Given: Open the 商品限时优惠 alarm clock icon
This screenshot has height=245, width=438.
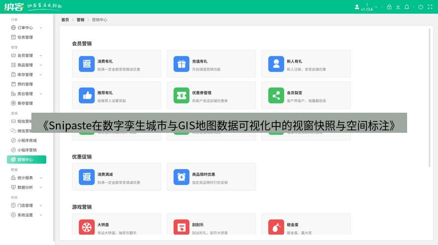Looking at the screenshot, I should pyautogui.click(x=181, y=177).
